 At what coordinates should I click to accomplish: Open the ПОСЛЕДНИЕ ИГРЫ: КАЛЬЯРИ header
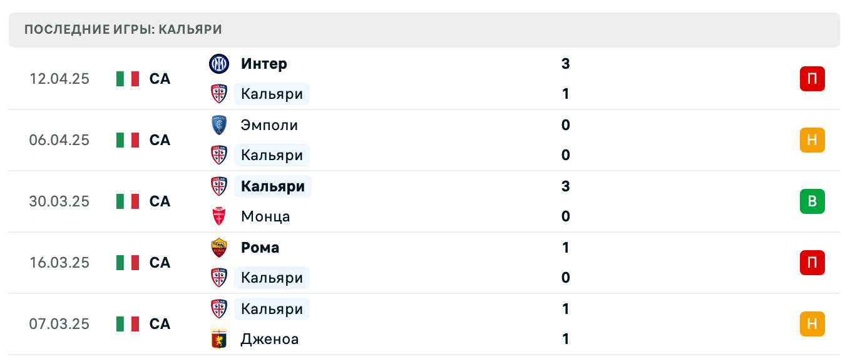pyautogui.click(x=122, y=29)
